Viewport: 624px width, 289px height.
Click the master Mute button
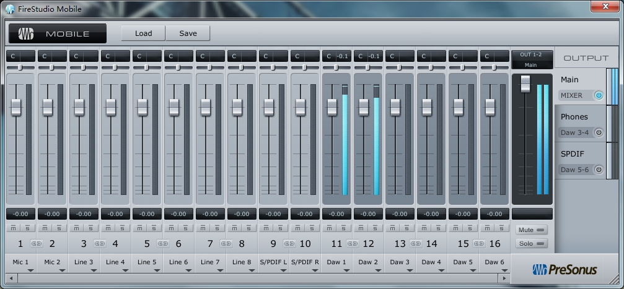click(x=531, y=230)
